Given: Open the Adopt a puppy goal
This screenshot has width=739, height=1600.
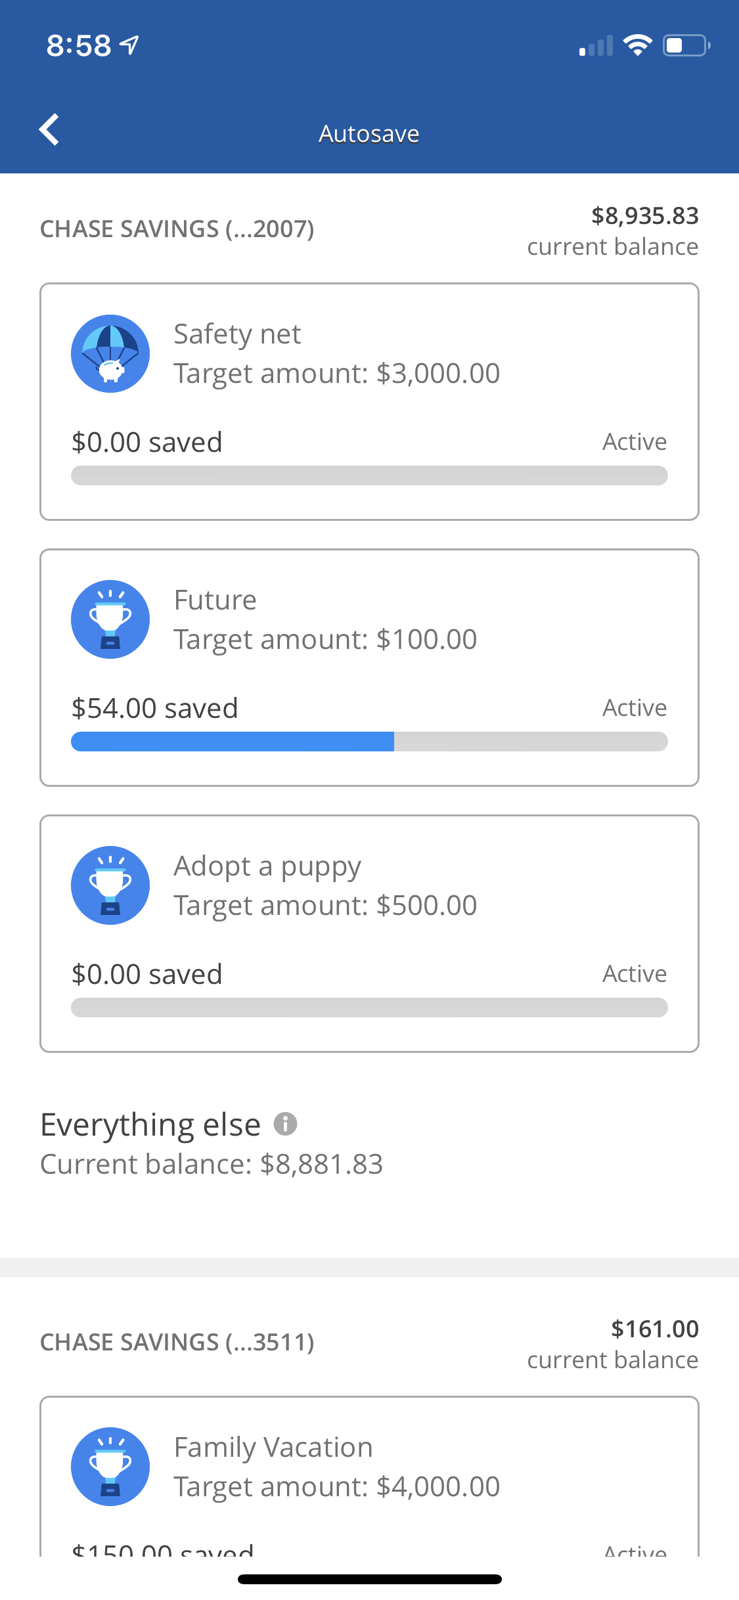Looking at the screenshot, I should [x=267, y=866].
